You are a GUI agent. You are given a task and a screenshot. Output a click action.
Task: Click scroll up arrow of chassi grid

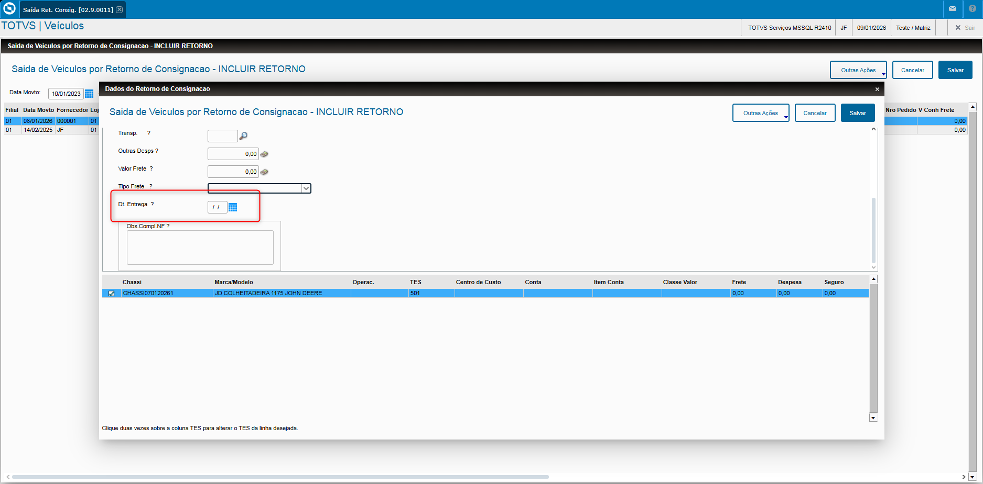point(873,279)
